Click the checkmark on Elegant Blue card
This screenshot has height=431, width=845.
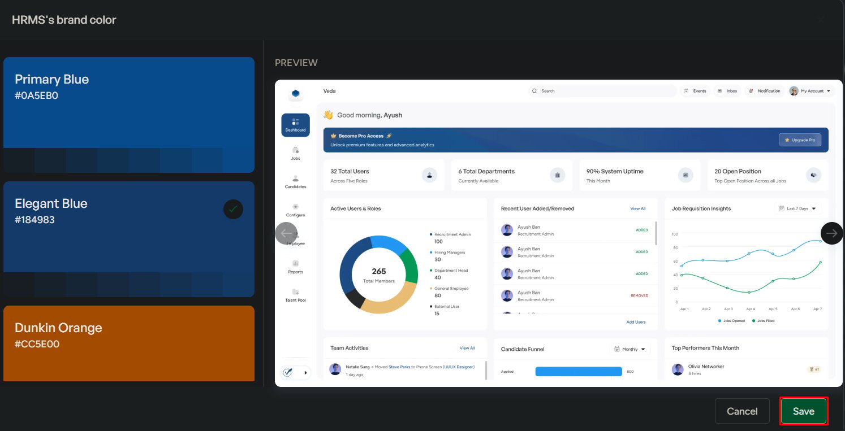pos(233,209)
